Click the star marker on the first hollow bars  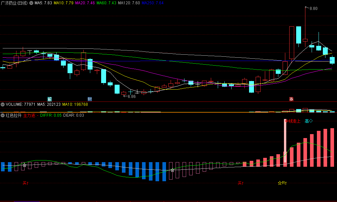pos(24,165)
